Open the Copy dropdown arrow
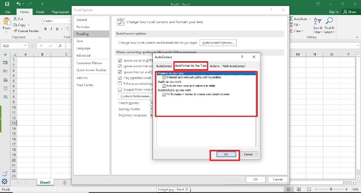The height and width of the screenshot is (193, 361). click(29, 25)
